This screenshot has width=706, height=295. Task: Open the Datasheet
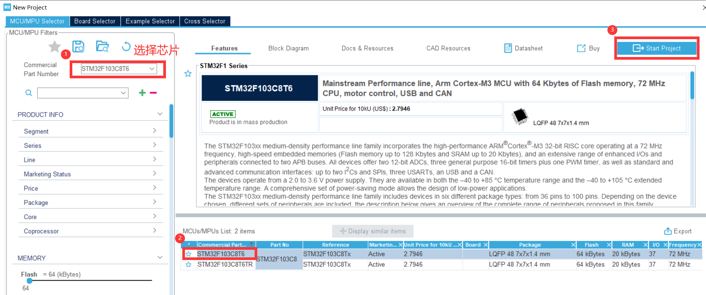click(x=523, y=48)
